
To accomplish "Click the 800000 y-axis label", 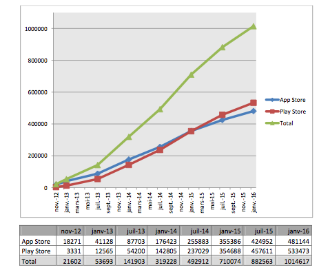I will (x=38, y=61).
